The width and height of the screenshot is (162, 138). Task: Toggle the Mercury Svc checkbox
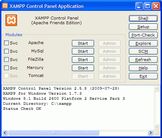[6, 68]
